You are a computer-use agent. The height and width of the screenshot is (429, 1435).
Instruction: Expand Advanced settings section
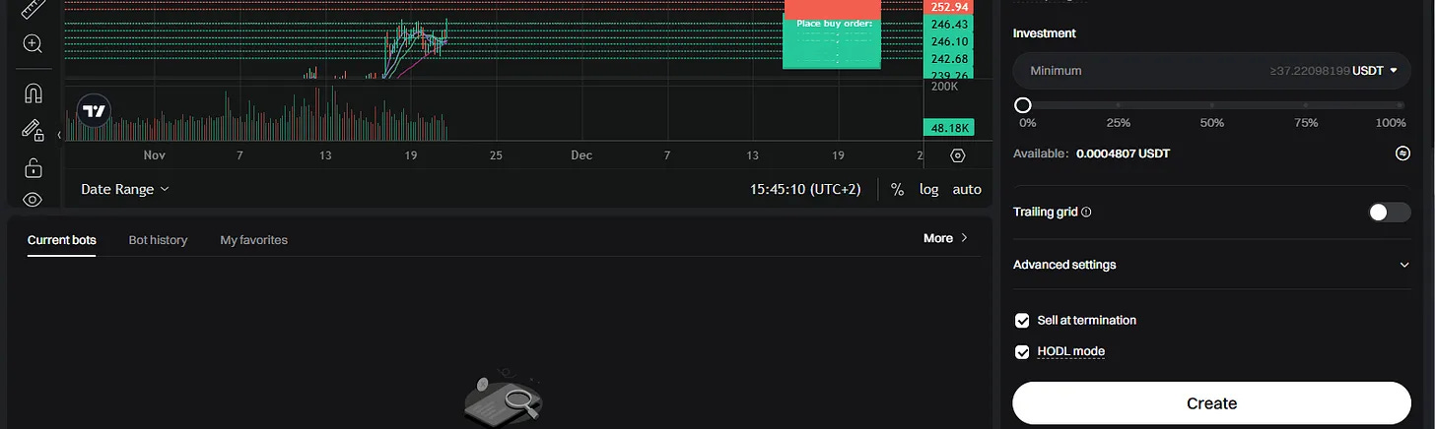pos(1211,265)
